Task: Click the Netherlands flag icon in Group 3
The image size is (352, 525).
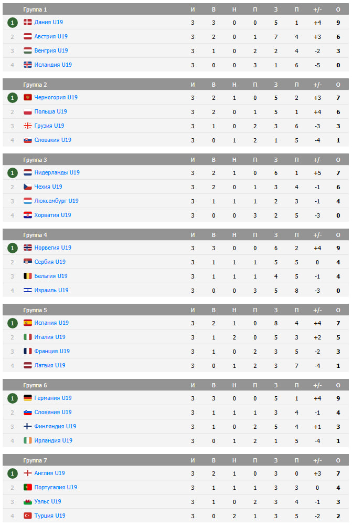Action: click(x=28, y=172)
